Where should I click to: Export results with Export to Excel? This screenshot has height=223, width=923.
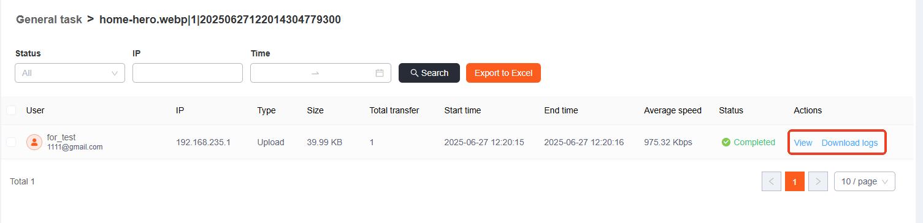(504, 73)
